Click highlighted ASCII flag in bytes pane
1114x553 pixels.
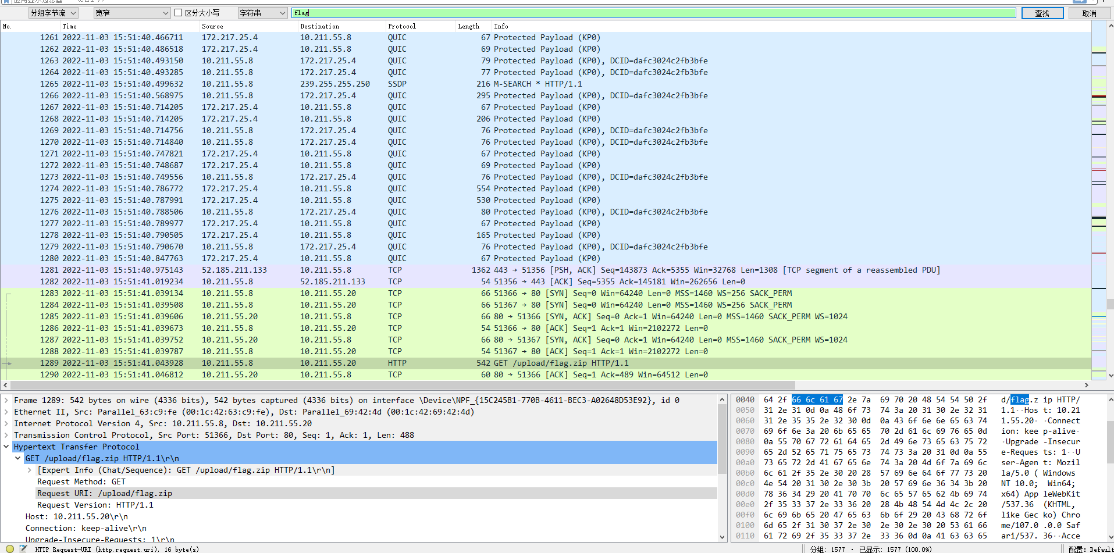pyautogui.click(x=1020, y=399)
